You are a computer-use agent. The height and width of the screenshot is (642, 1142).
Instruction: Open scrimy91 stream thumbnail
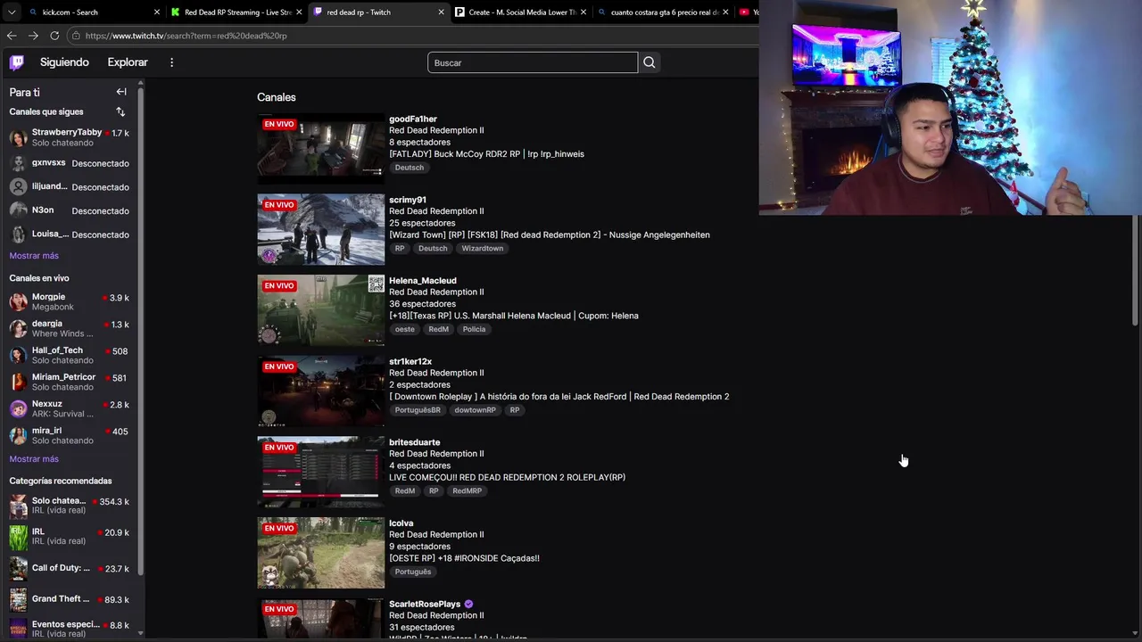click(x=321, y=229)
